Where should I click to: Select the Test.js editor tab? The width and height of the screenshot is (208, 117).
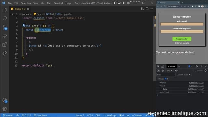click(x=20, y=9)
